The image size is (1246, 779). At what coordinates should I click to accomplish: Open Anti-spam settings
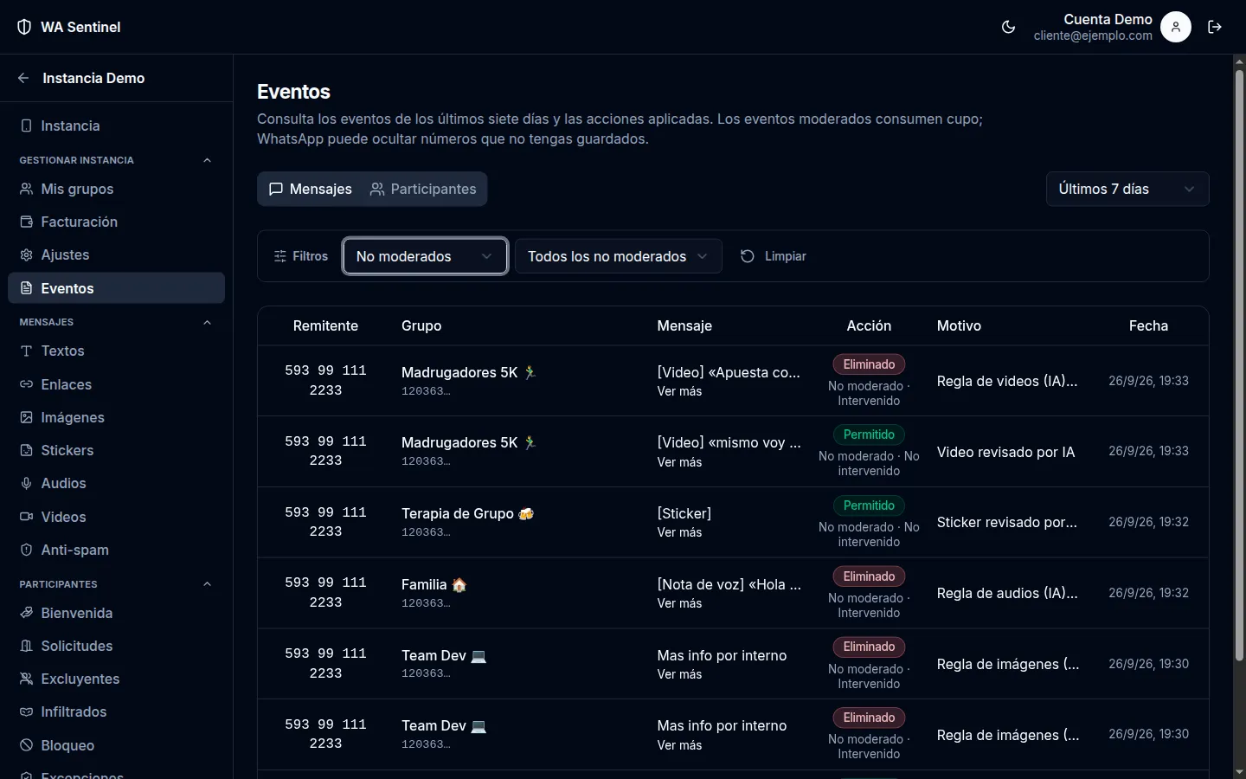116,550
